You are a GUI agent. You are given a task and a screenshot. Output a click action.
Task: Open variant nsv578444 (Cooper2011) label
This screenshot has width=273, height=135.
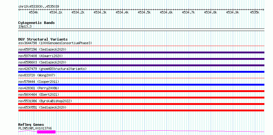(x=39, y=82)
